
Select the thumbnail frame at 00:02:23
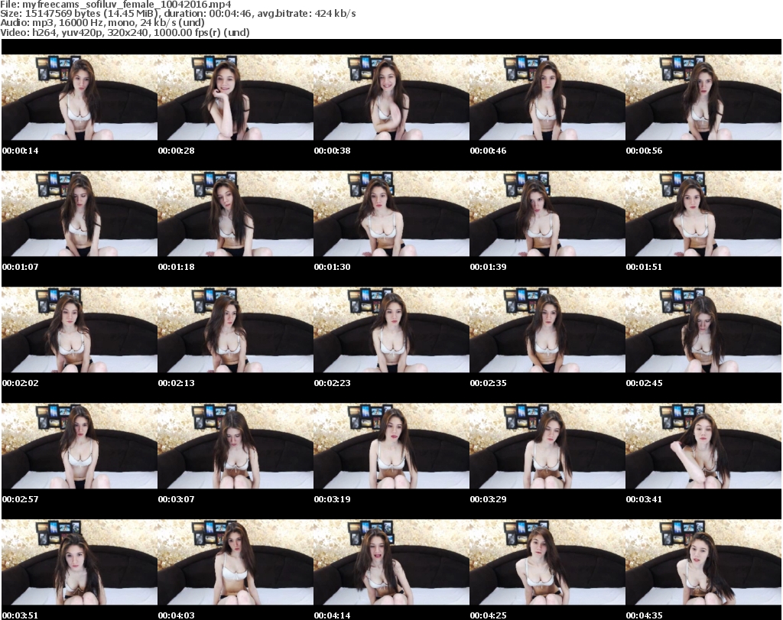(x=391, y=330)
